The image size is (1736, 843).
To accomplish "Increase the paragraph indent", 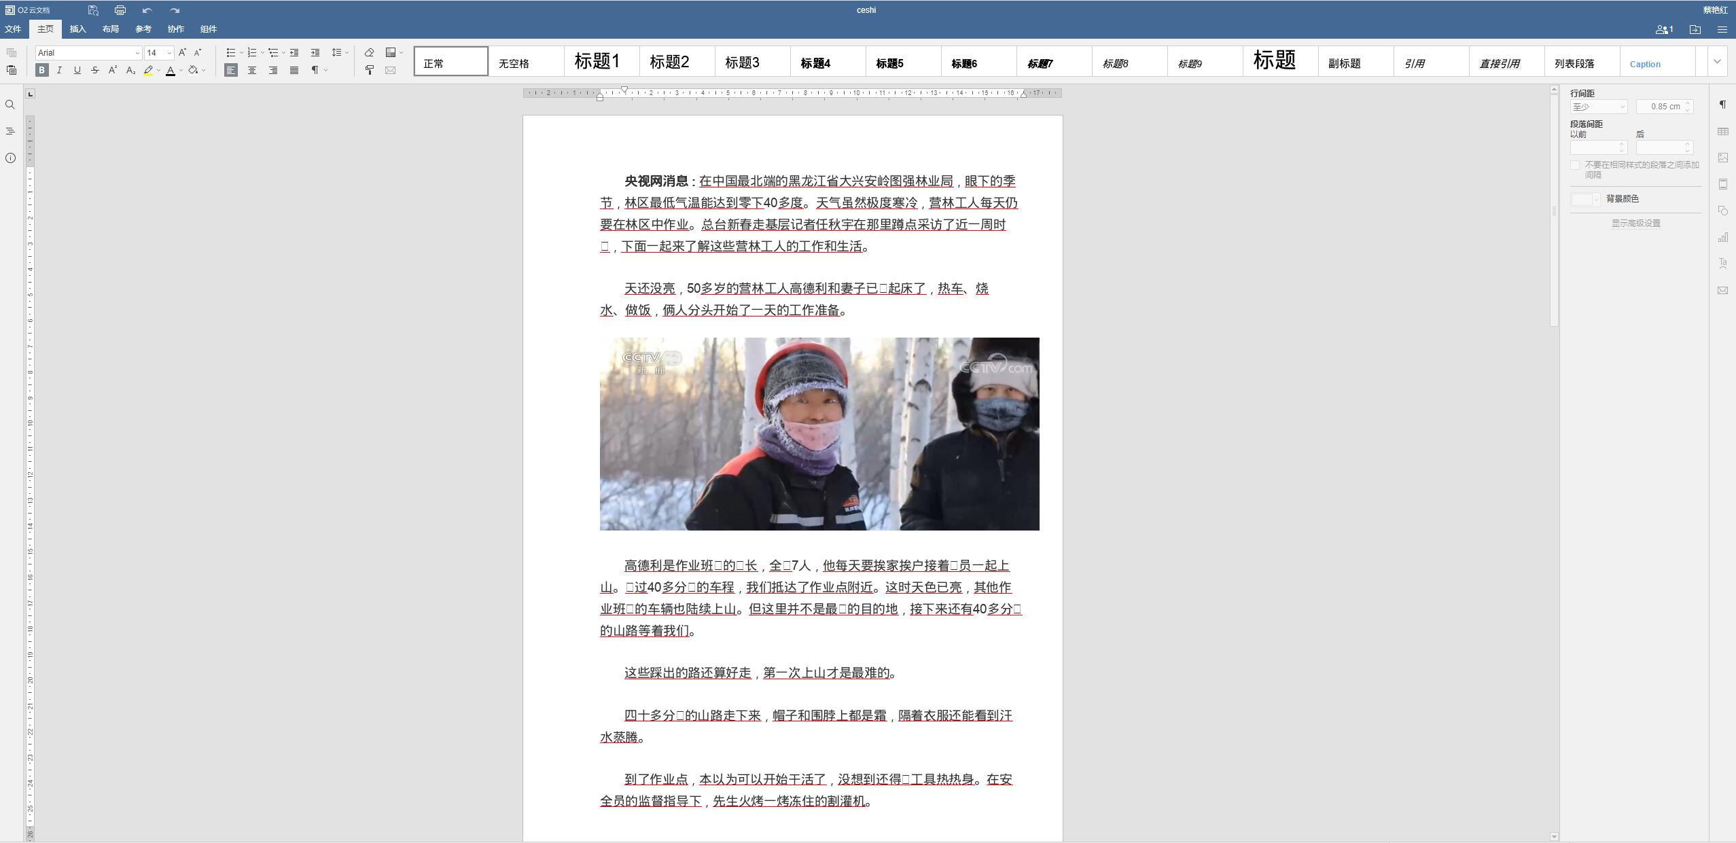I will (x=315, y=52).
